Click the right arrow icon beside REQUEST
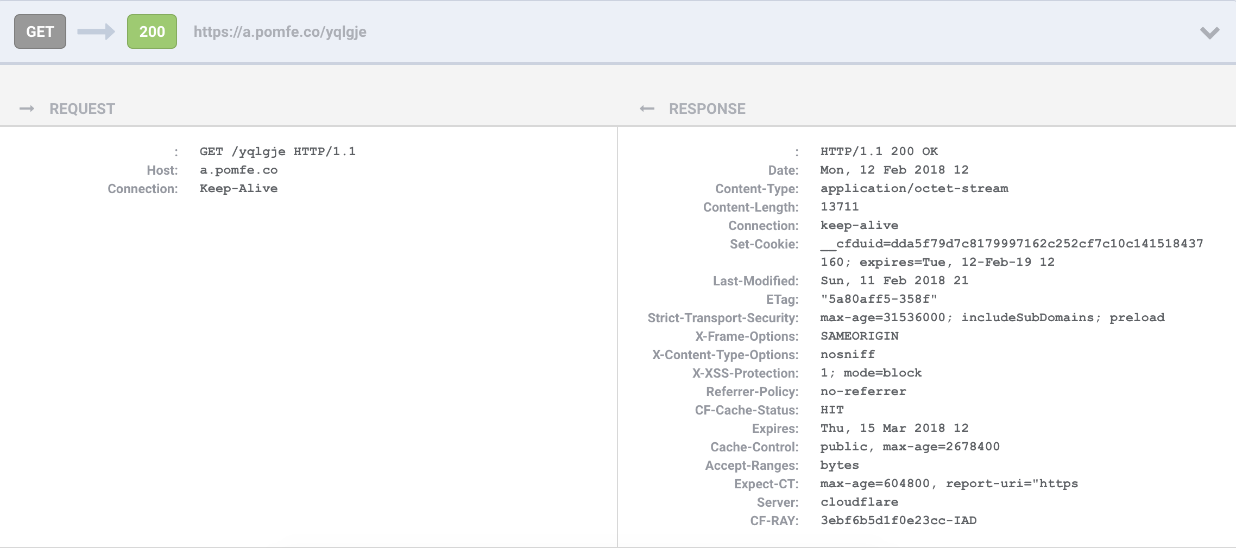The width and height of the screenshot is (1236, 548). click(x=27, y=109)
